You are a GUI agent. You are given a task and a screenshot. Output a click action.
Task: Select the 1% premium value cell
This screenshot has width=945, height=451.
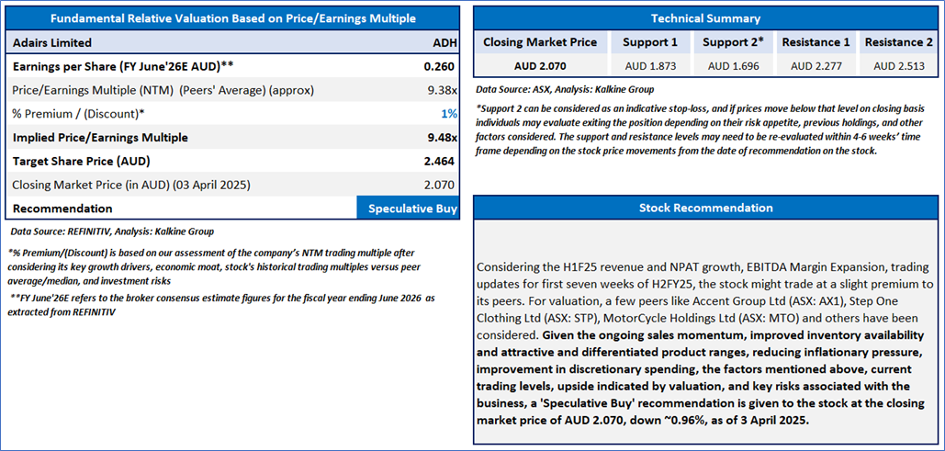pos(450,114)
